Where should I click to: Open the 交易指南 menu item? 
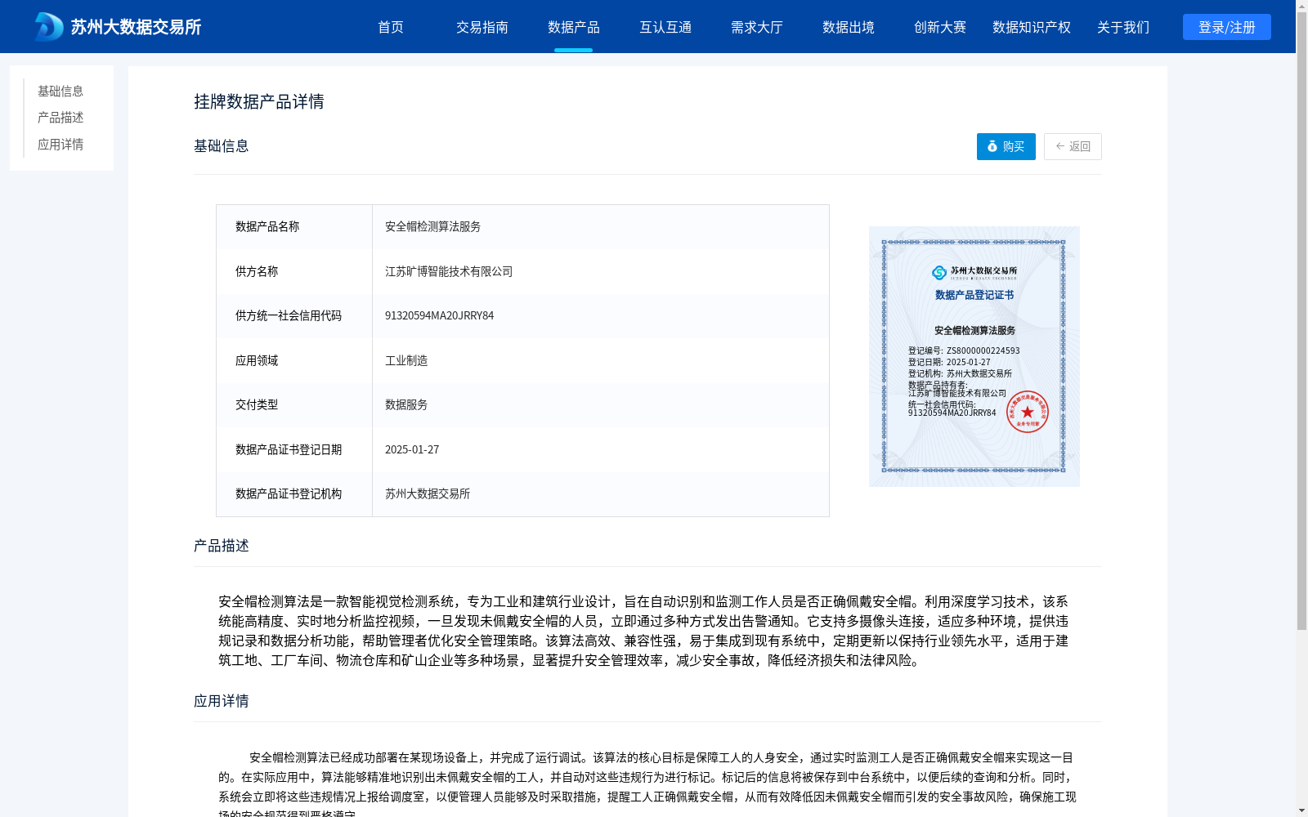coord(482,27)
